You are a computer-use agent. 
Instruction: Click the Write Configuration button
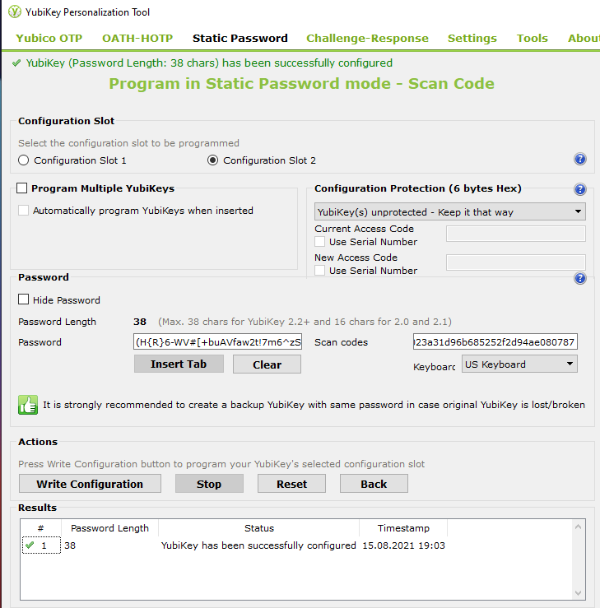pyautogui.click(x=90, y=484)
